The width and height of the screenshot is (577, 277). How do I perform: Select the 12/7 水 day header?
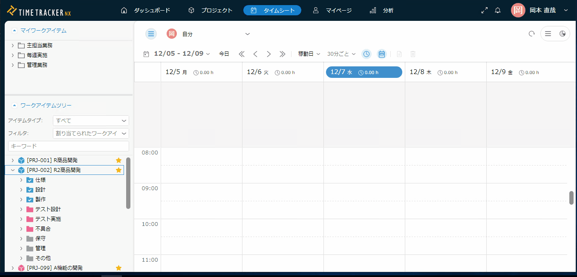point(364,72)
